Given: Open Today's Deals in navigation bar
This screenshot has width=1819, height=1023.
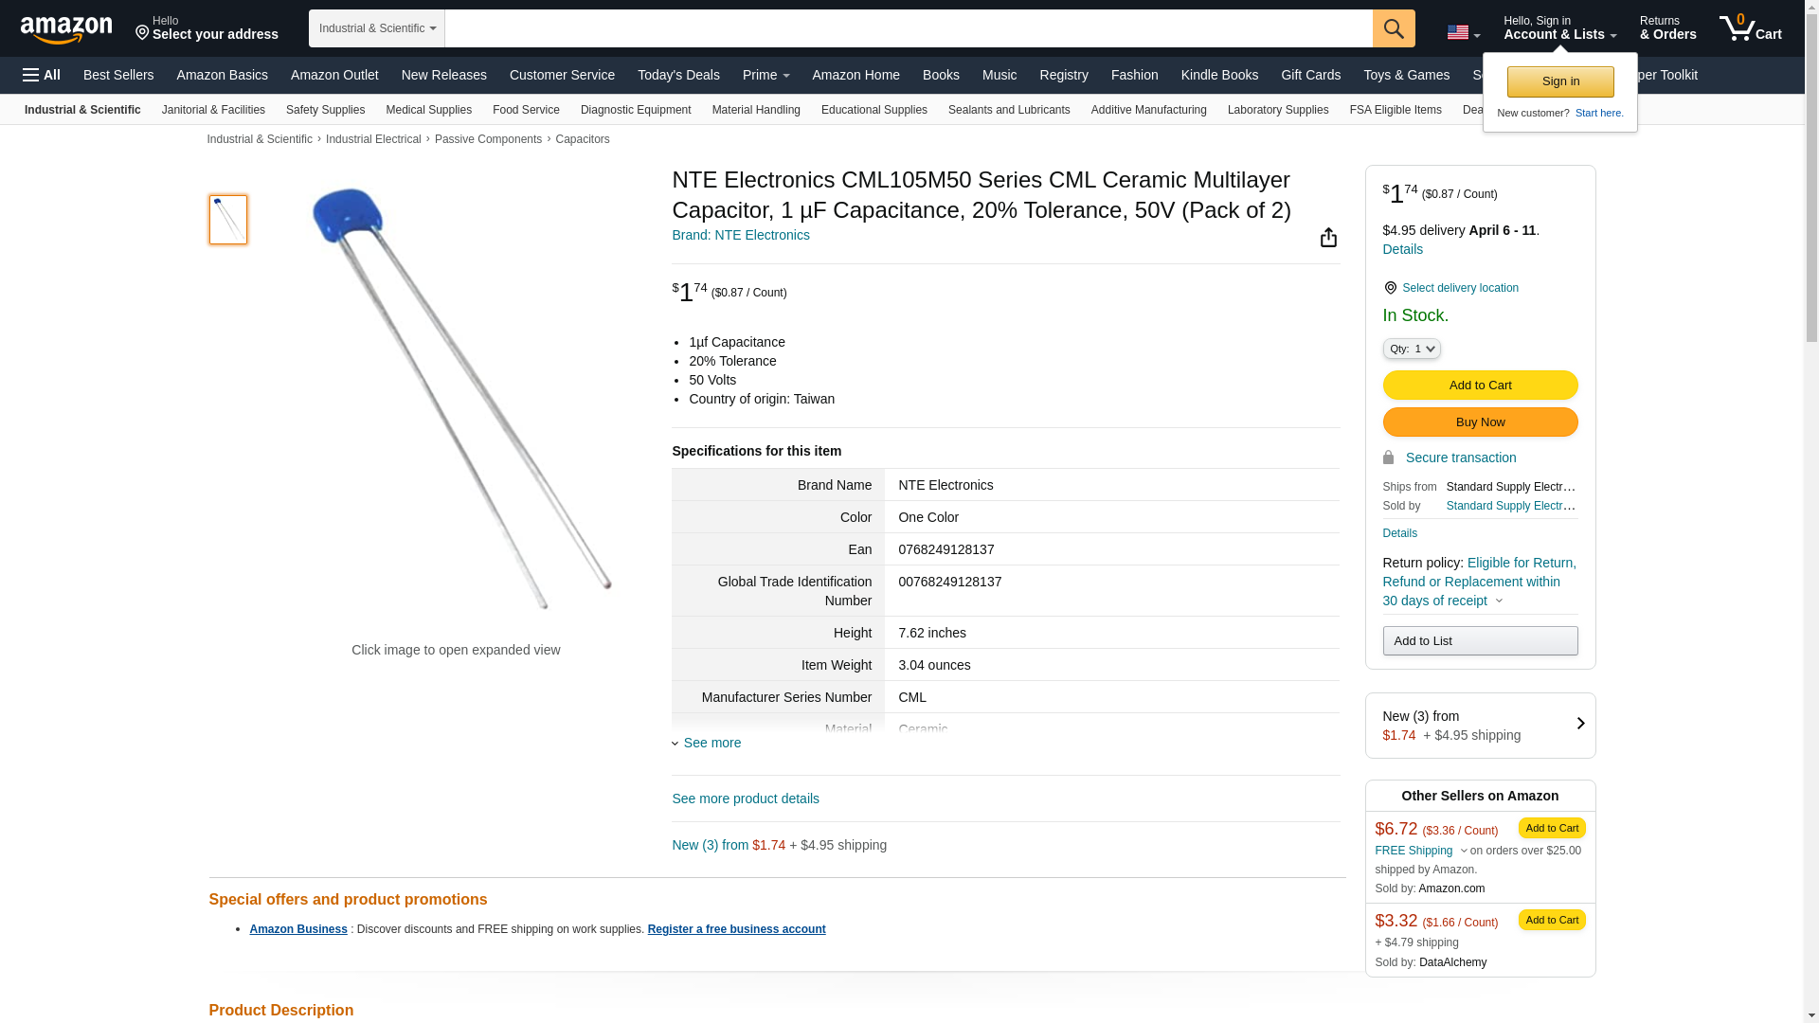Looking at the screenshot, I should coord(678,75).
